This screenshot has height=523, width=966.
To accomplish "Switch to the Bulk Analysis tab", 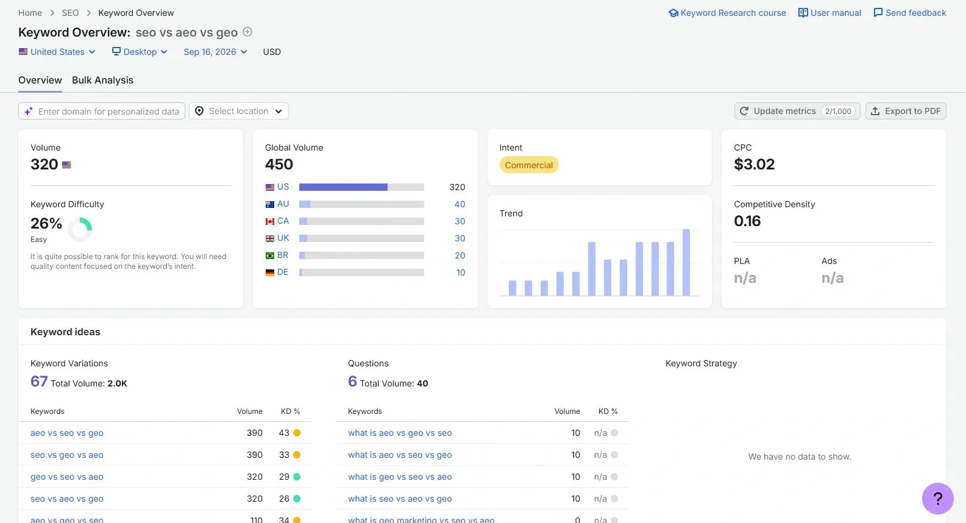I will pos(102,80).
